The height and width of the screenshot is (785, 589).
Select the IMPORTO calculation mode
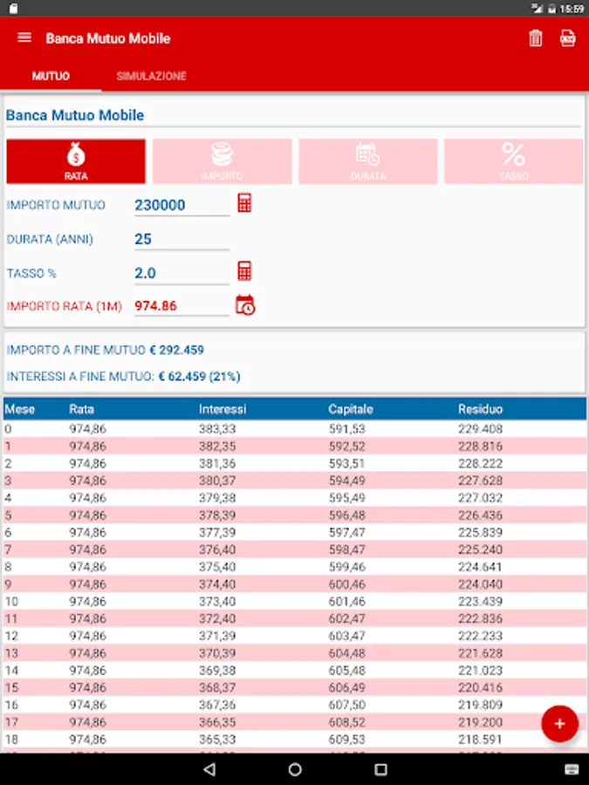[x=222, y=161]
